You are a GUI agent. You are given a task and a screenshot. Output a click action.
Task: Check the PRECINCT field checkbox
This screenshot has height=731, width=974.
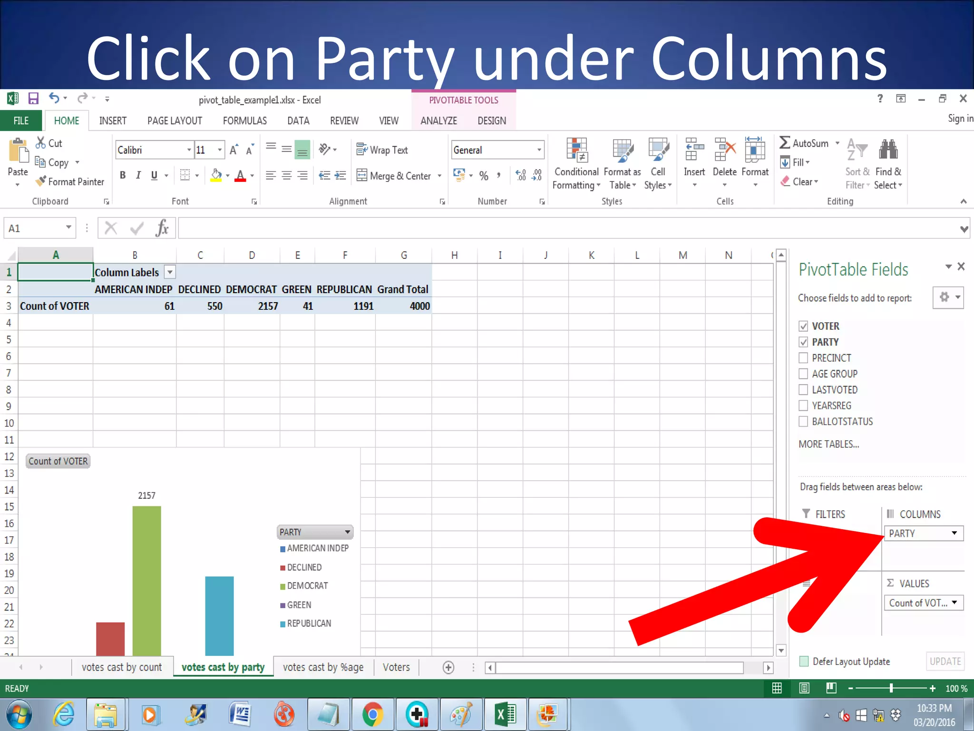803,357
